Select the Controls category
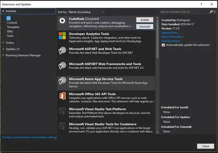 (x=12, y=23)
